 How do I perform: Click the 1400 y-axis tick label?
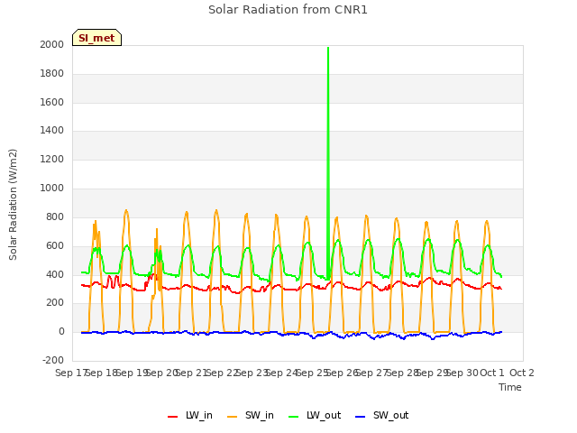[x=52, y=130]
